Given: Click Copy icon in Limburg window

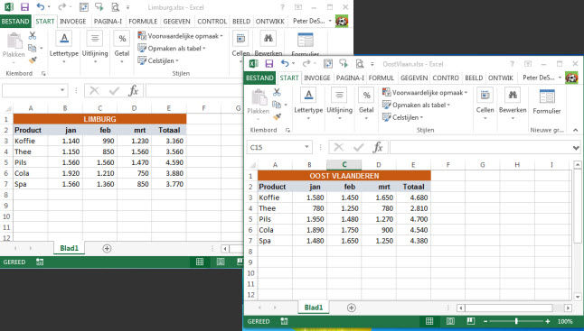Looking at the screenshot, I should point(33,48).
